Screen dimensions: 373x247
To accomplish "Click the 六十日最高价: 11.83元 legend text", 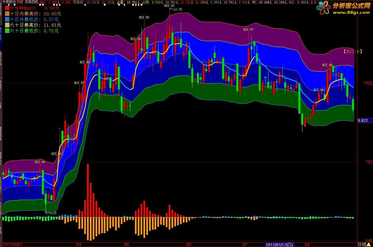I will click(x=35, y=25).
